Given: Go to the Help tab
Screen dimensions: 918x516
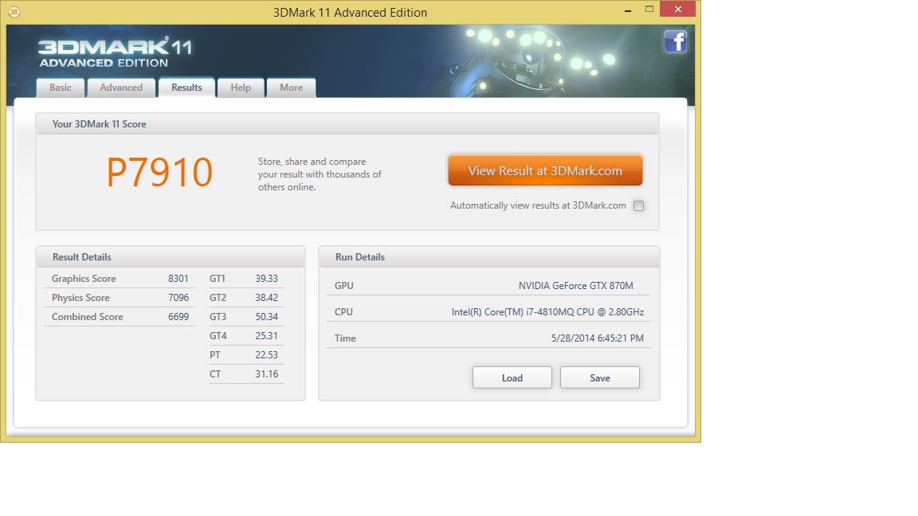Looking at the screenshot, I should point(241,88).
